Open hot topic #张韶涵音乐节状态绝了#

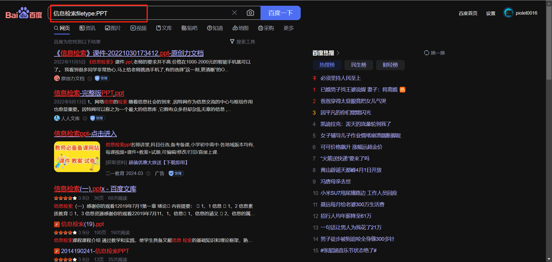pos(348,251)
